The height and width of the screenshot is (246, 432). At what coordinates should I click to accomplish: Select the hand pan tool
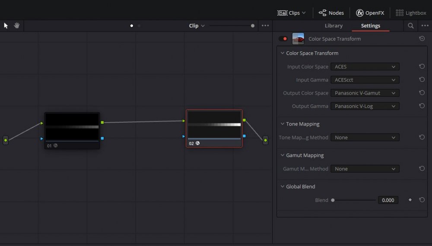(x=17, y=25)
